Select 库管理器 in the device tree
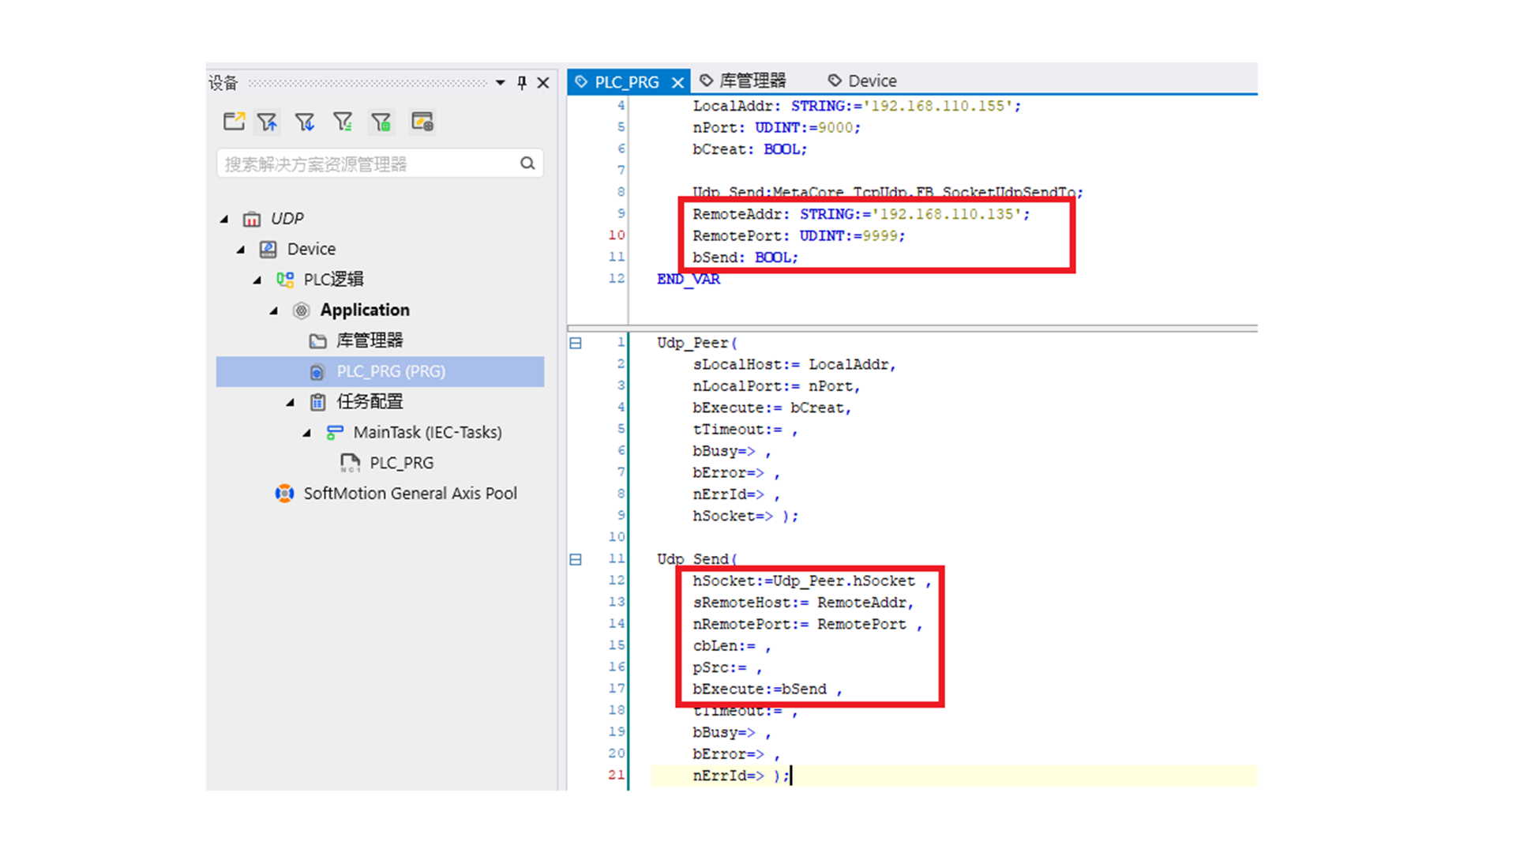 click(x=369, y=340)
